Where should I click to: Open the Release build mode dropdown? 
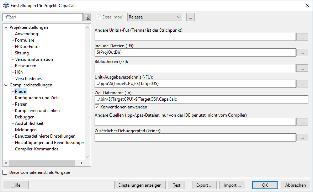pyautogui.click(x=154, y=17)
